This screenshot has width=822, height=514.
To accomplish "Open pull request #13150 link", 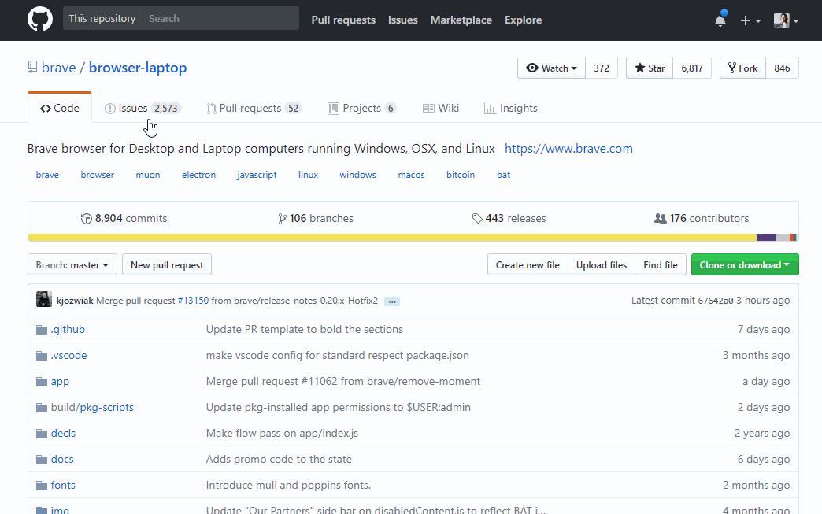I will [x=193, y=301].
